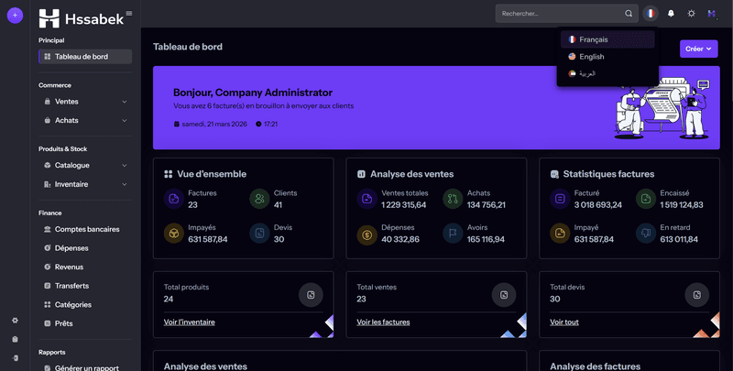The height and width of the screenshot is (371, 733).
Task: Toggle the light/dark theme sun icon
Action: pyautogui.click(x=691, y=14)
